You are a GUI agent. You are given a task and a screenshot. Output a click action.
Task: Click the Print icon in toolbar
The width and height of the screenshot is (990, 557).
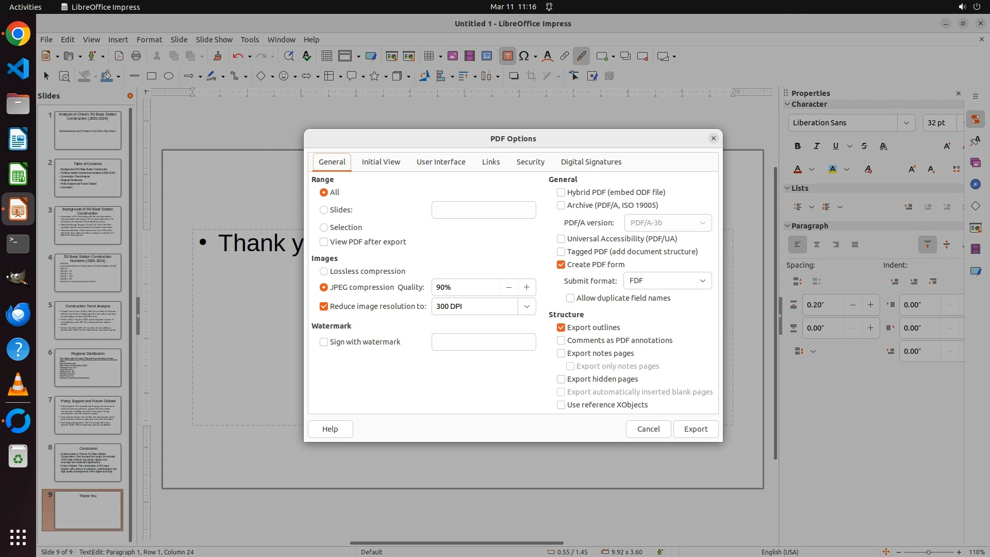pos(136,56)
